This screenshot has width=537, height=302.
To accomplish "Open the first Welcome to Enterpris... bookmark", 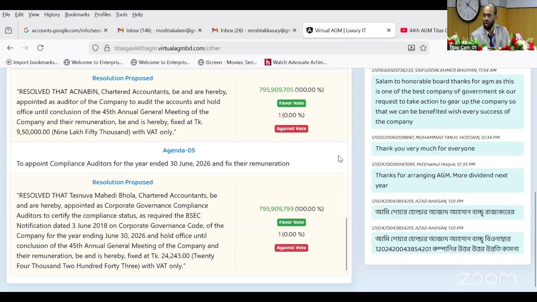I will point(93,62).
